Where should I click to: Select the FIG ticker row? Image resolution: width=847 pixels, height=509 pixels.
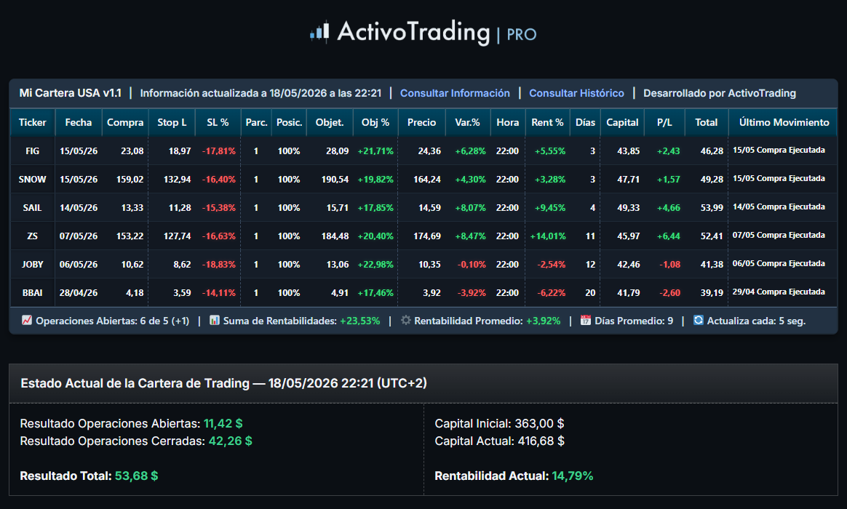[x=424, y=151]
